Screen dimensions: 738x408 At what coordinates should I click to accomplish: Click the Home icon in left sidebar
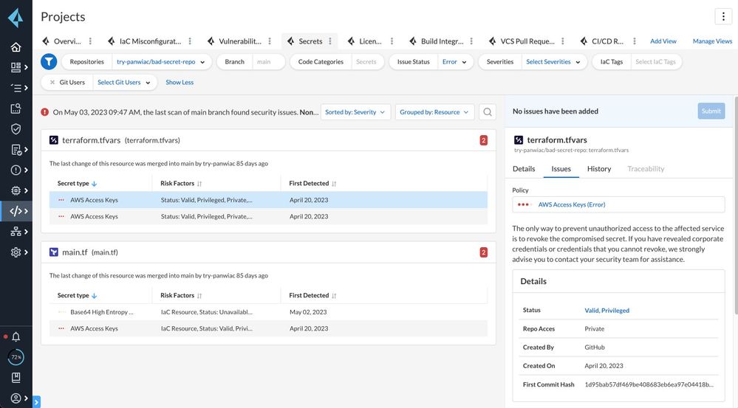(x=16, y=47)
